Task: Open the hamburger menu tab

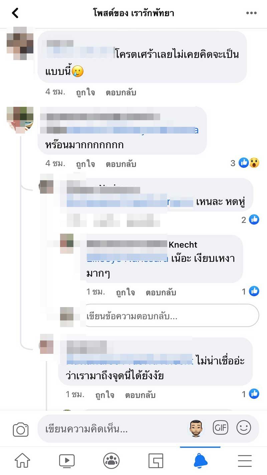Action: coord(245,461)
